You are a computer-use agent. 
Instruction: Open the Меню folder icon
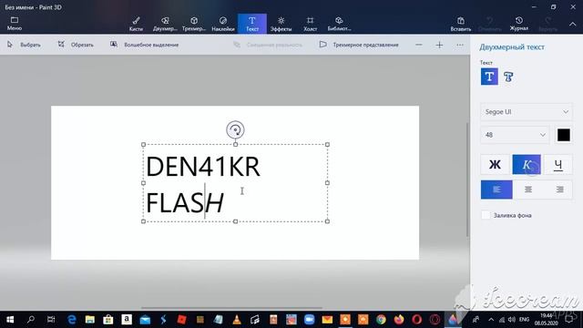[15, 23]
